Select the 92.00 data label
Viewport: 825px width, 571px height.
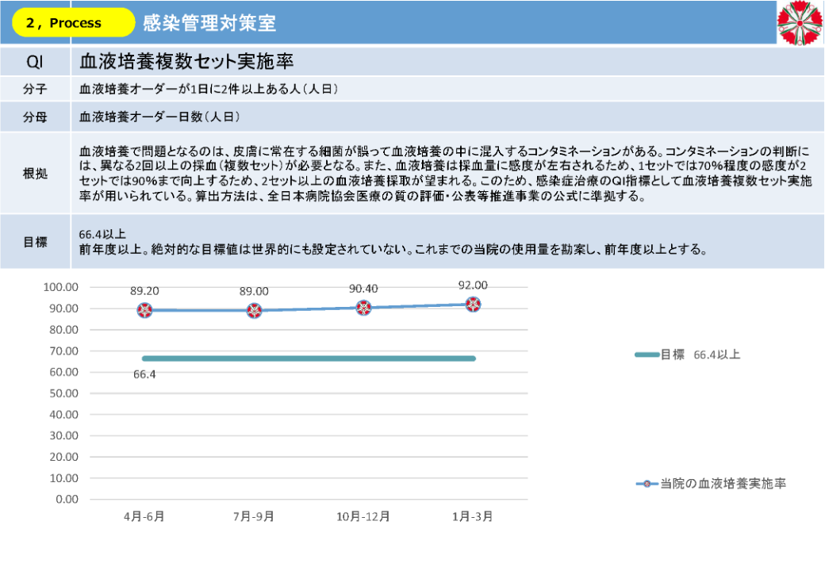tap(473, 285)
